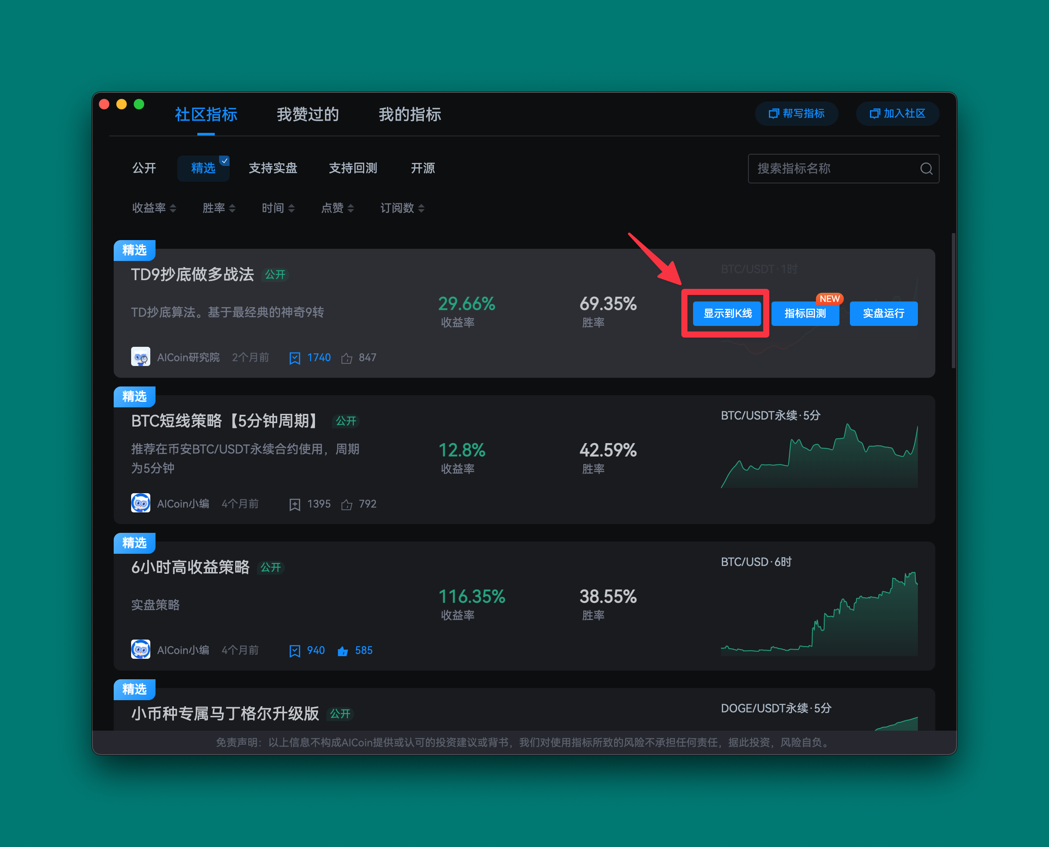Click the 指标回测 button
Image resolution: width=1049 pixels, height=847 pixels.
click(805, 314)
